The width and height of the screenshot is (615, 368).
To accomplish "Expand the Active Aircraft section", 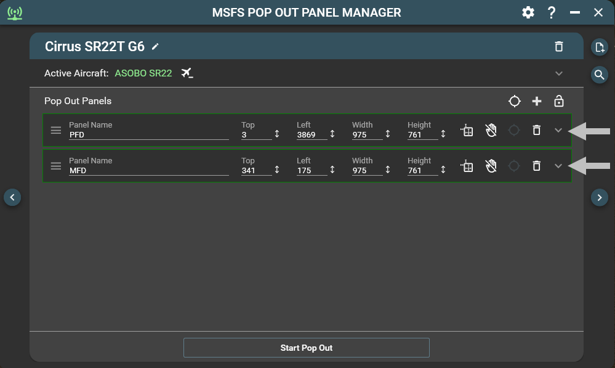I will [x=558, y=73].
